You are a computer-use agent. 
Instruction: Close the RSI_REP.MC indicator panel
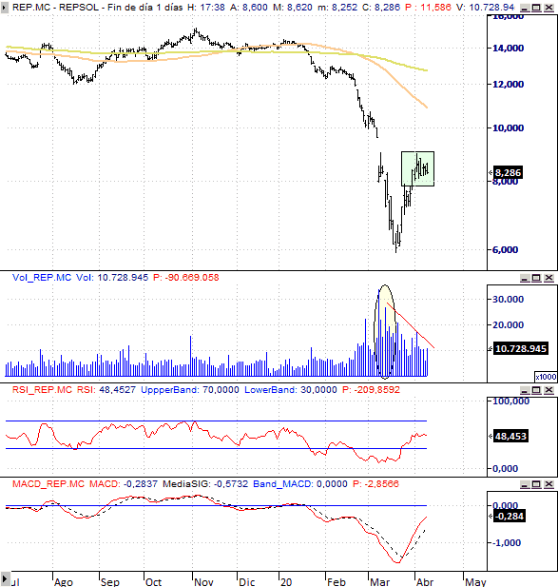(x=548, y=390)
